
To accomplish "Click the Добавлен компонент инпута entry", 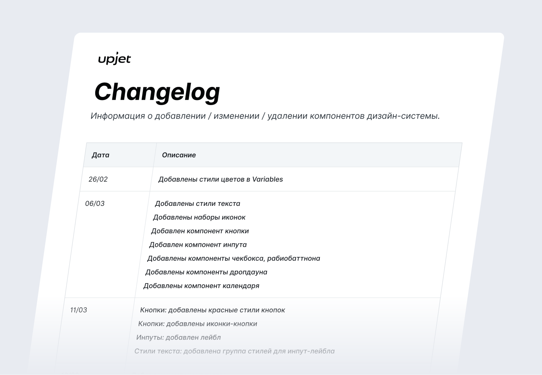I will click(198, 244).
